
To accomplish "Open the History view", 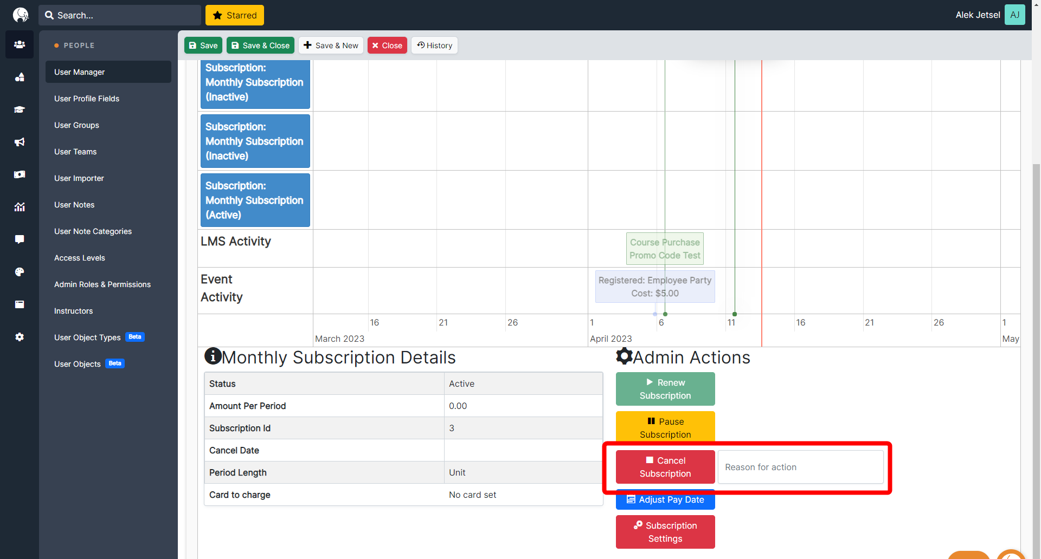I will [434, 45].
